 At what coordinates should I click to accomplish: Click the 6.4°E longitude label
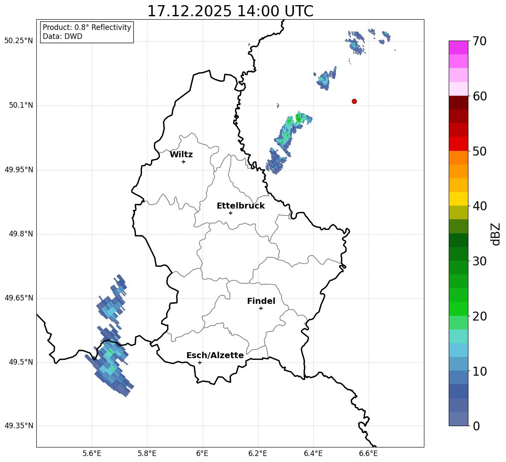[x=313, y=454]
